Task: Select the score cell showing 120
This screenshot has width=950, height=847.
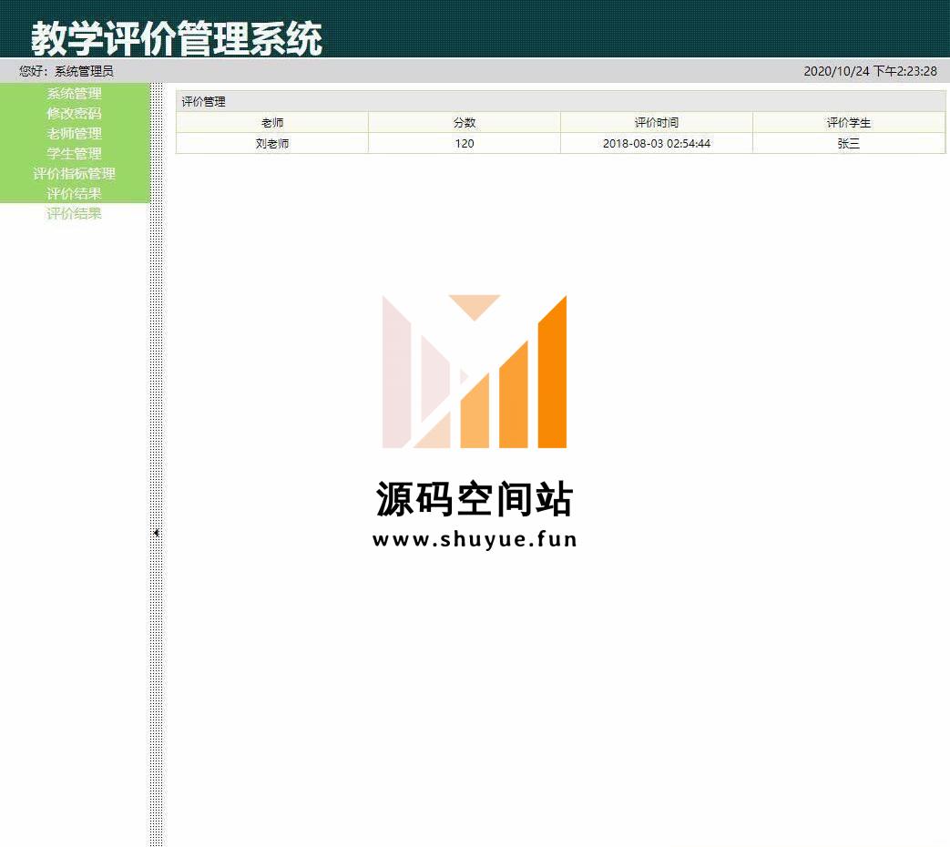Action: 465,144
